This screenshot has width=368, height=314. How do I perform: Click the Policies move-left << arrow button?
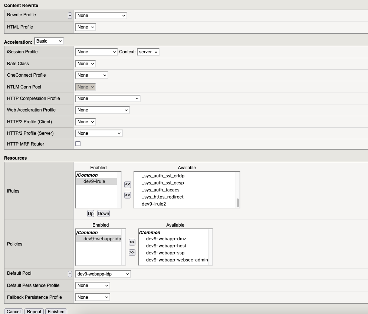click(132, 242)
